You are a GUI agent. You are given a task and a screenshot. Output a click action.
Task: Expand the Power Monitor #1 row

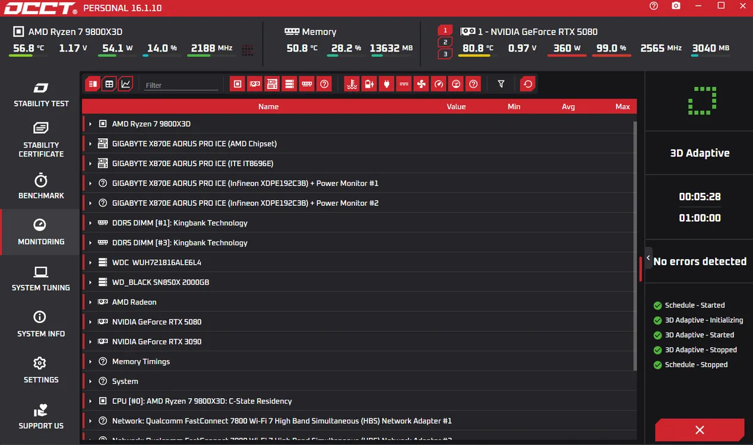[90, 183]
